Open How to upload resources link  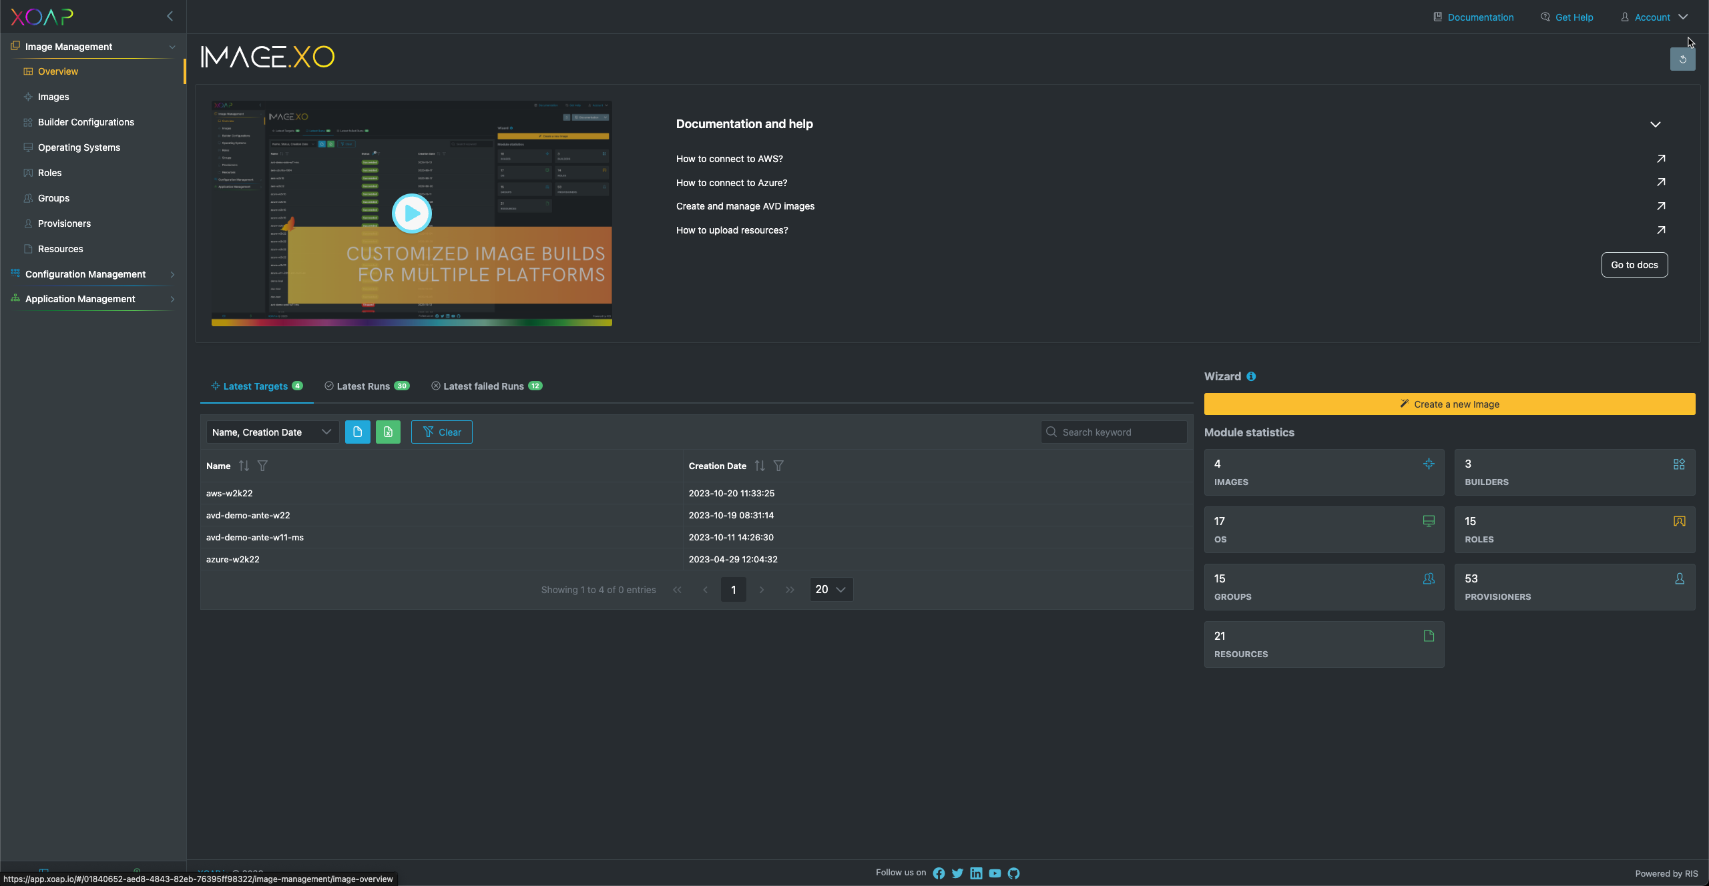(x=732, y=230)
